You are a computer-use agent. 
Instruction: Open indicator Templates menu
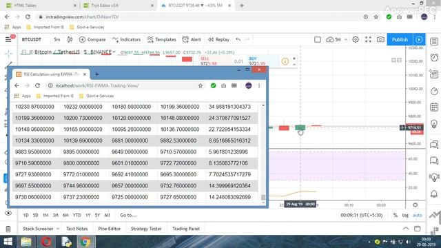[162, 40]
